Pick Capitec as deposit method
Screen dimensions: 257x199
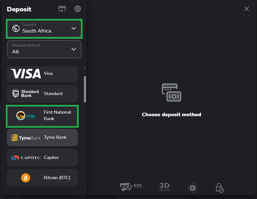[42, 158]
